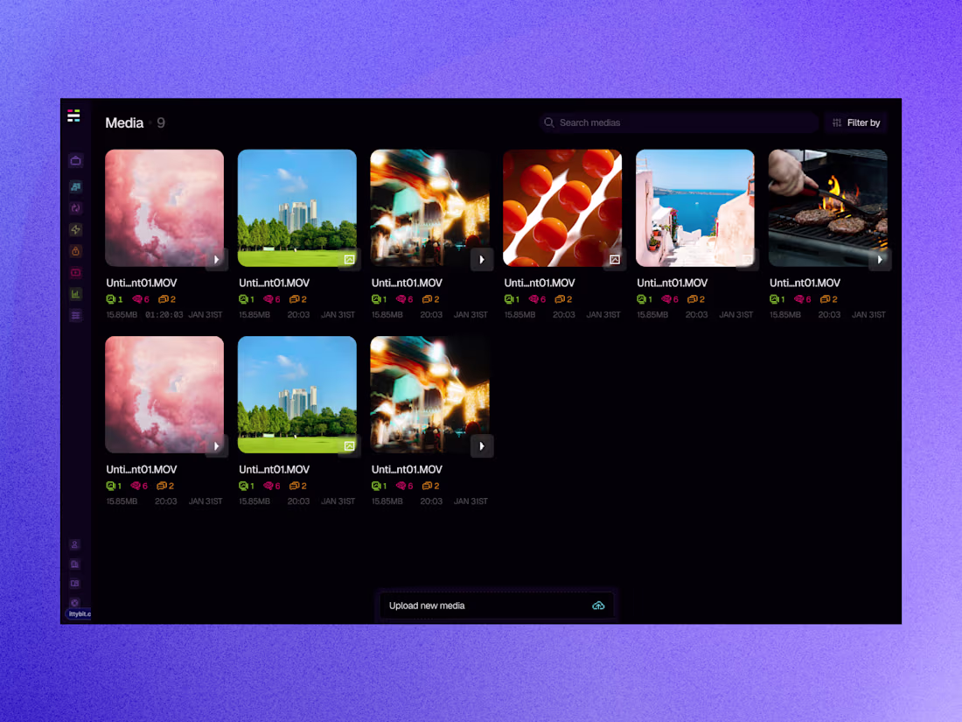Click the lightning tasks icon in the sidebar
This screenshot has height=722, width=962.
(x=75, y=229)
